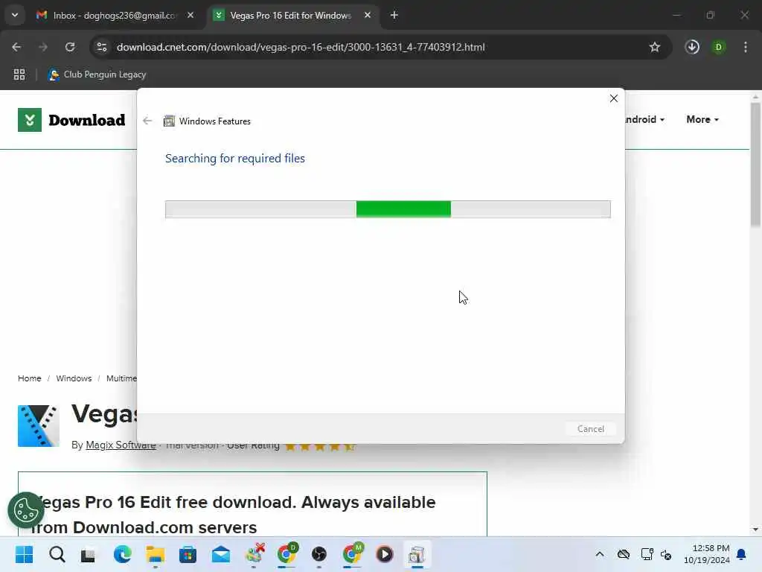Open OBS Studio from the taskbar
The image size is (762, 572).
tap(319, 554)
